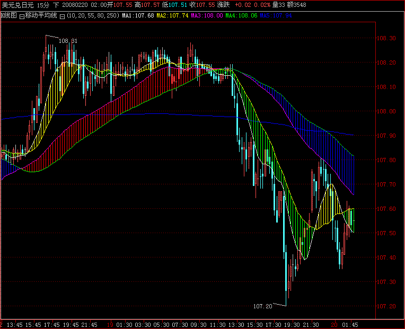
Task: Click the 0.02% percent change
Action: (x=262, y=5)
